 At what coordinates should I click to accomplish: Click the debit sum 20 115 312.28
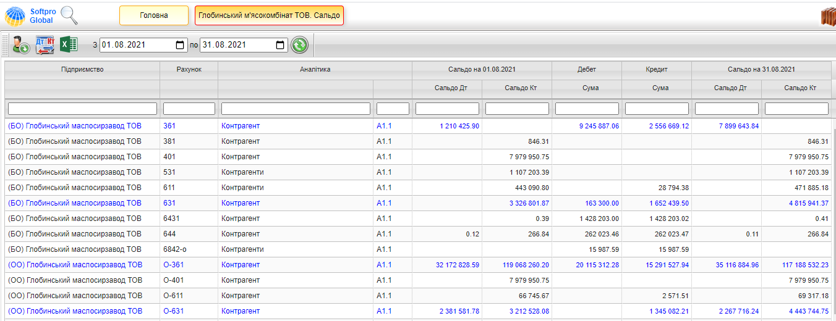[597, 265]
